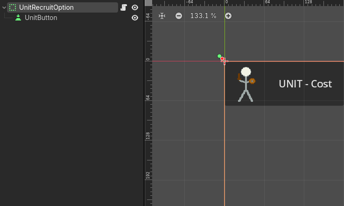The image size is (344, 206).
Task: Reset zoom via the 133.1 % label
Action: [x=203, y=16]
